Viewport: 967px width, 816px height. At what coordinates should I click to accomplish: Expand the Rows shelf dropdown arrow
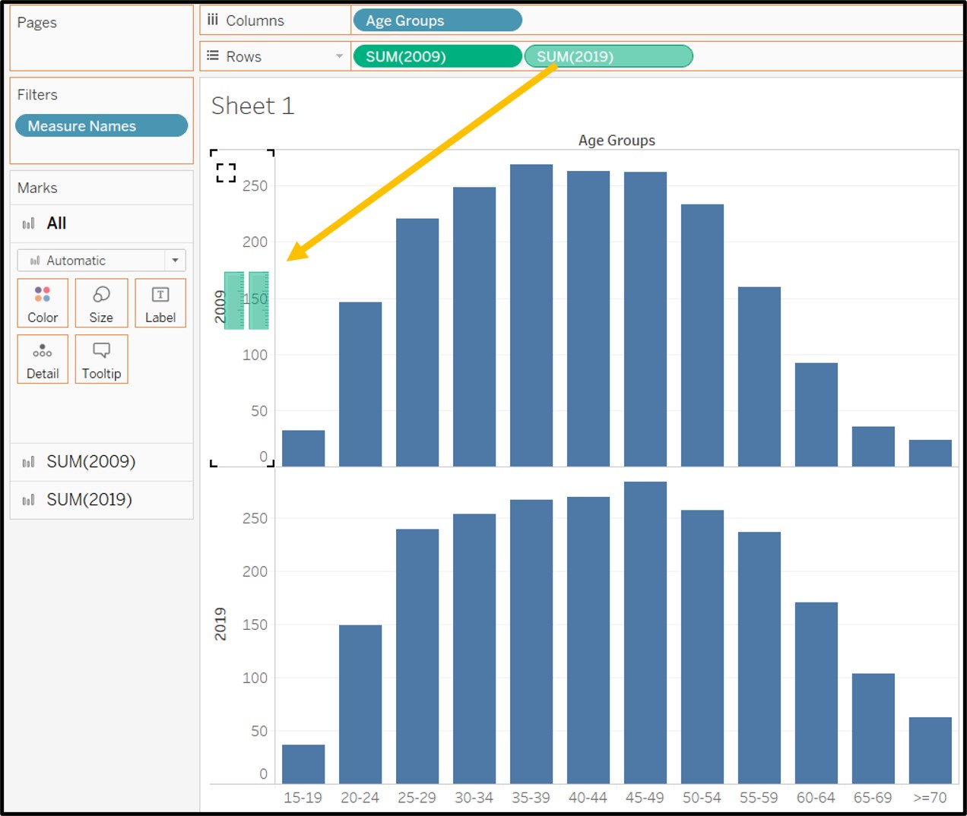click(x=339, y=56)
